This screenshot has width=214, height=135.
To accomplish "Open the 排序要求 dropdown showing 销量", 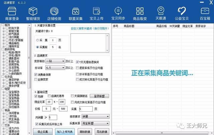I will (95, 117).
